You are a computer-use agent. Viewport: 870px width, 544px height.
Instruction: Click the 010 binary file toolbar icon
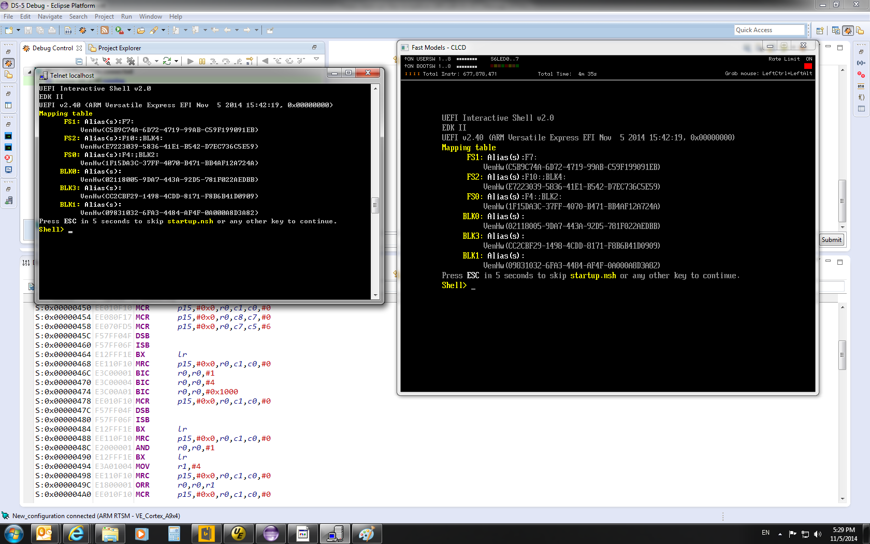tap(68, 31)
